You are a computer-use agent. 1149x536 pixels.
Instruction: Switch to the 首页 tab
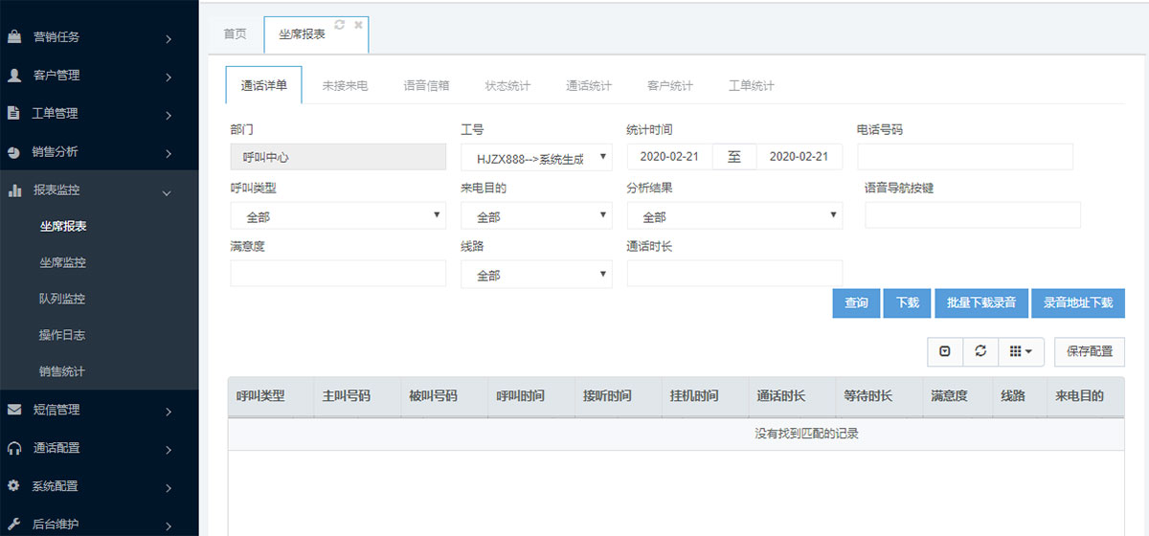[x=236, y=34]
